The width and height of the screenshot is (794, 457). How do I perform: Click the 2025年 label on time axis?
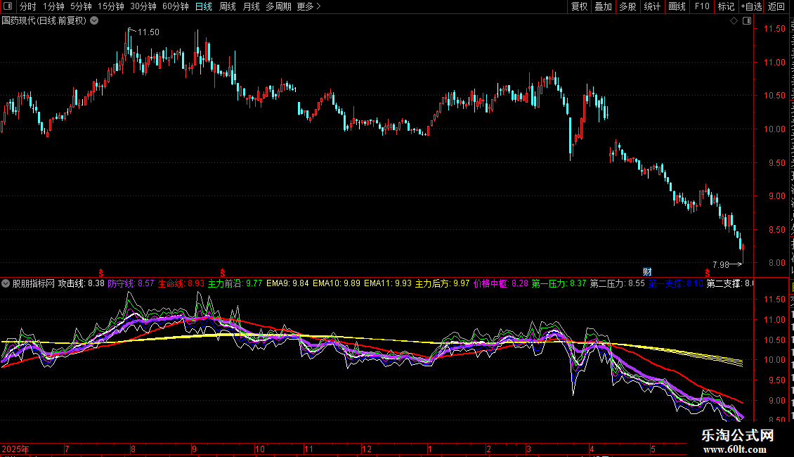pyautogui.click(x=15, y=449)
